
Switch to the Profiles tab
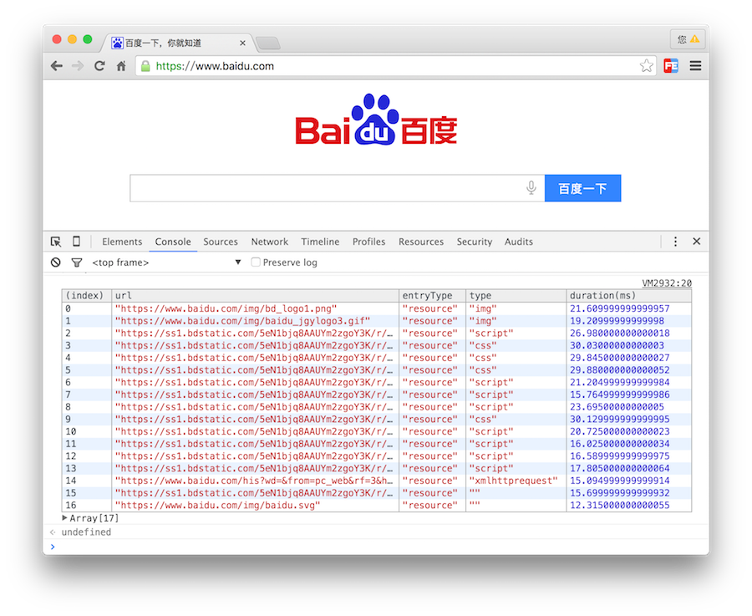pos(368,242)
